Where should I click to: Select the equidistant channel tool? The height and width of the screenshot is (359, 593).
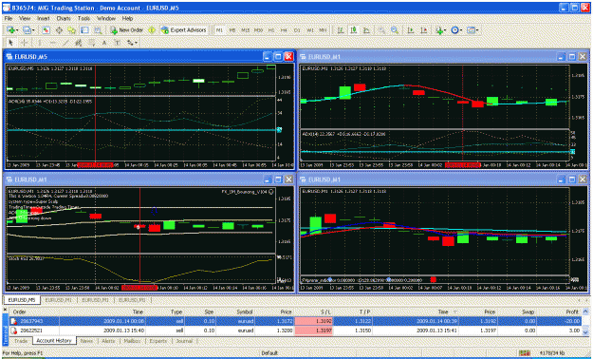point(79,43)
